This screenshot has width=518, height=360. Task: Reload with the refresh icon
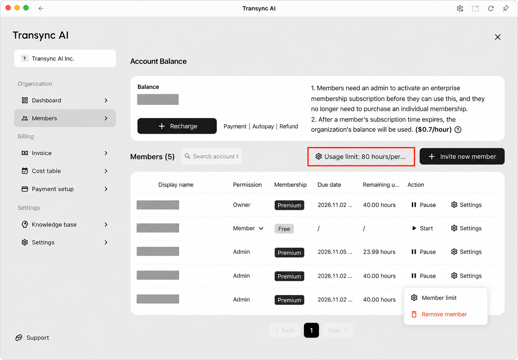tap(491, 8)
